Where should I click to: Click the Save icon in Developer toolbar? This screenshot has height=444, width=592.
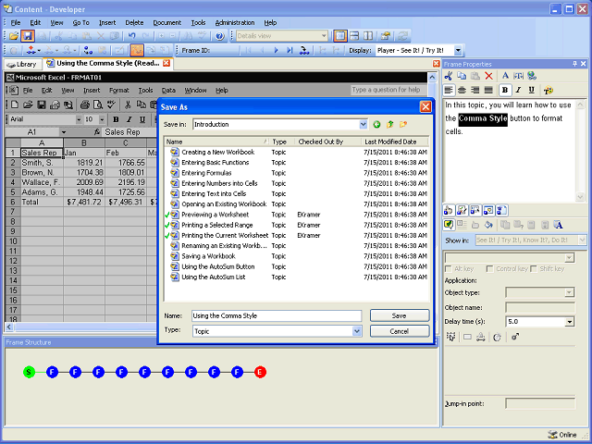pyautogui.click(x=29, y=36)
